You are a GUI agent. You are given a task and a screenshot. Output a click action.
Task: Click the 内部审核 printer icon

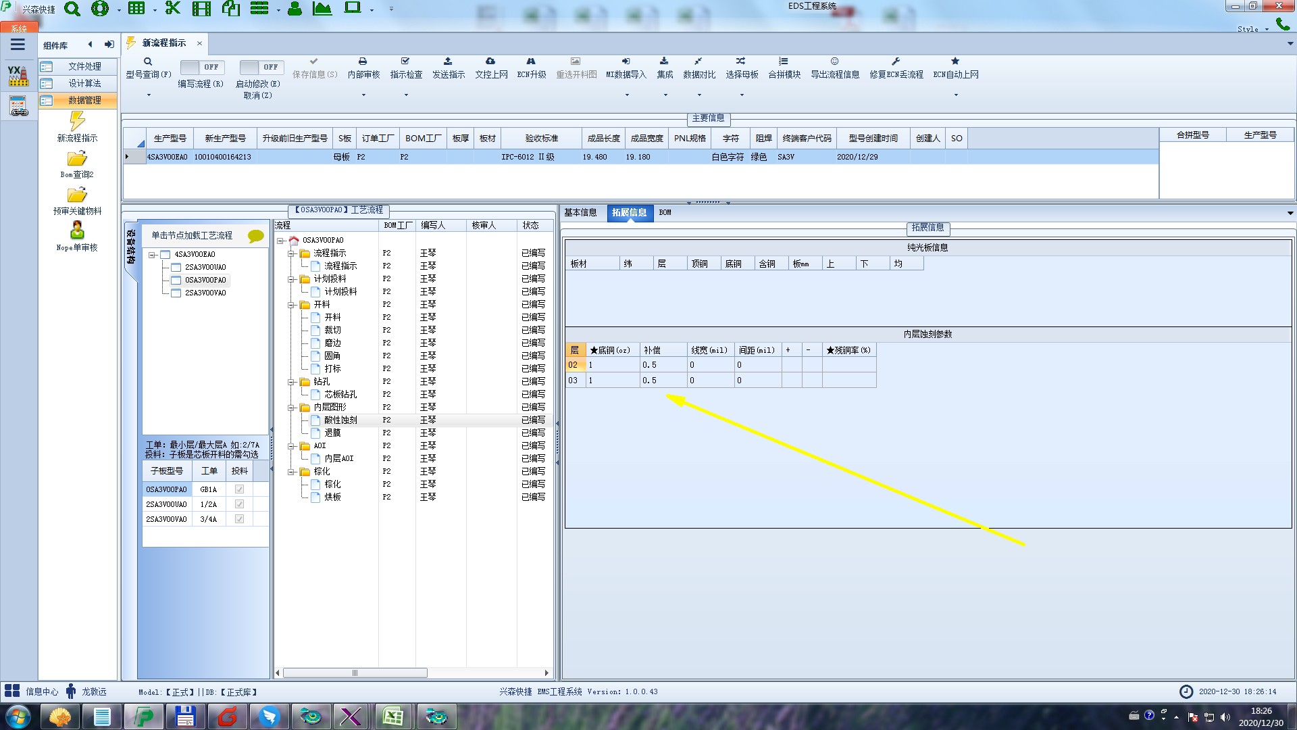[363, 62]
